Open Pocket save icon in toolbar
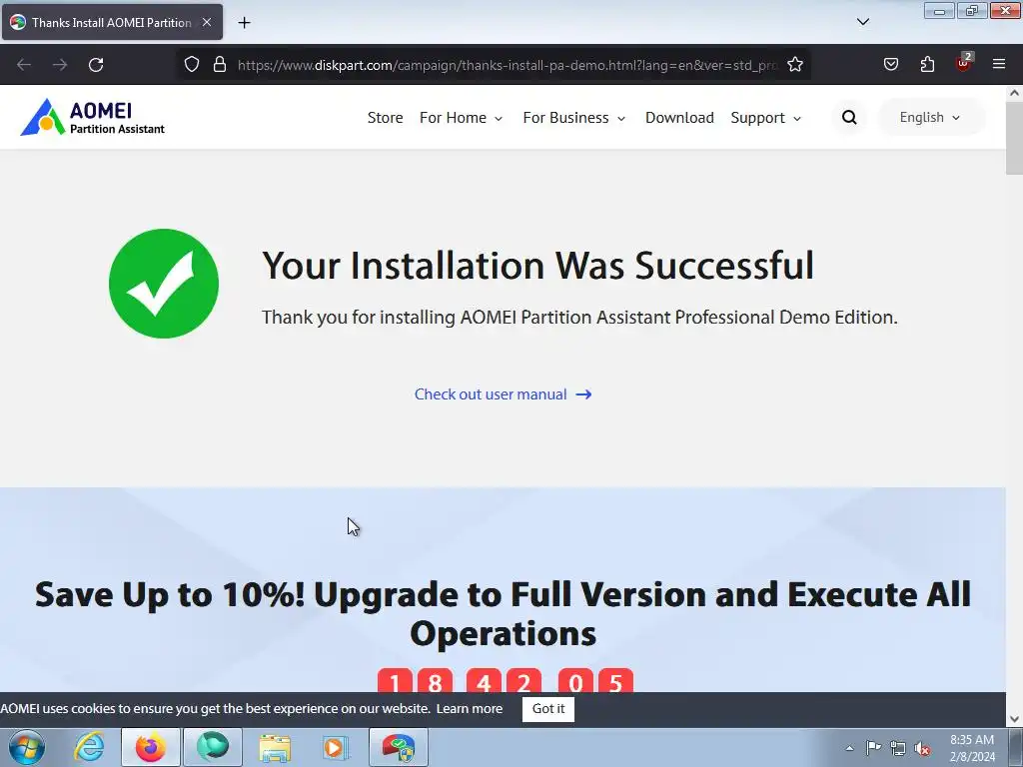Viewport: 1023px width, 767px height. (x=891, y=65)
